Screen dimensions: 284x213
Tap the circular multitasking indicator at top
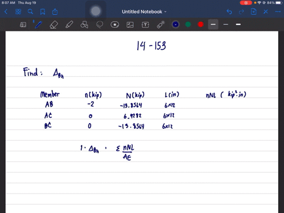96,11
